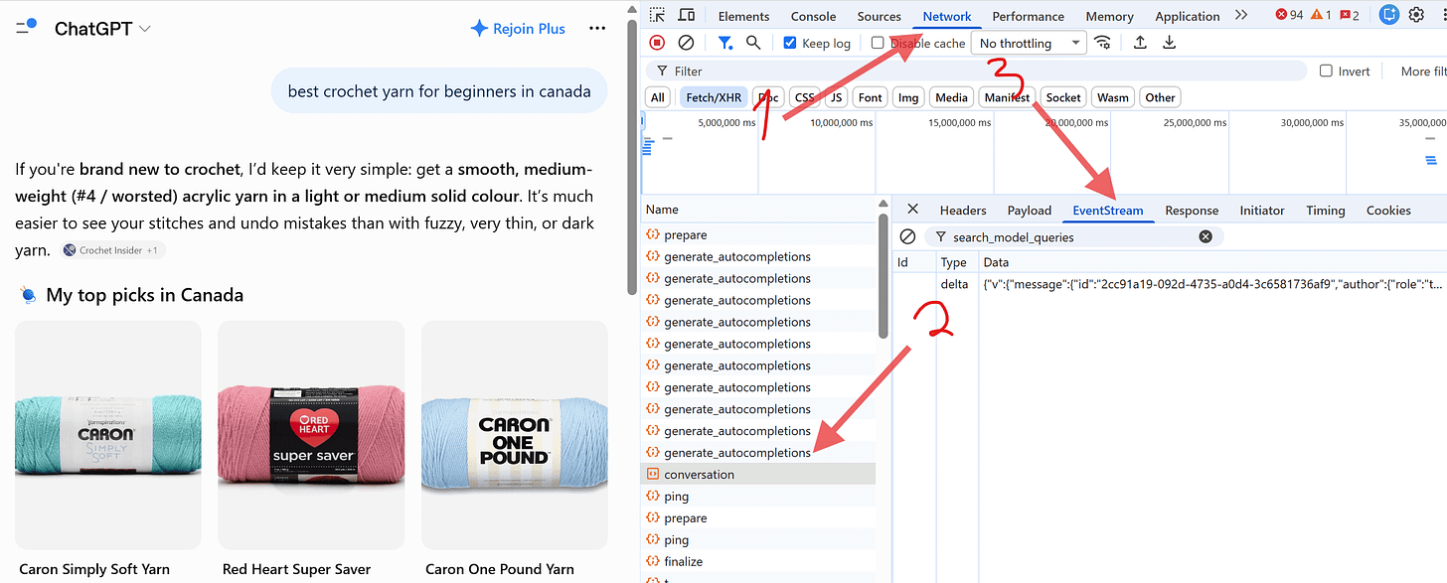Clear the network log
Viewport: 1447px width, 583px height.
(x=686, y=43)
